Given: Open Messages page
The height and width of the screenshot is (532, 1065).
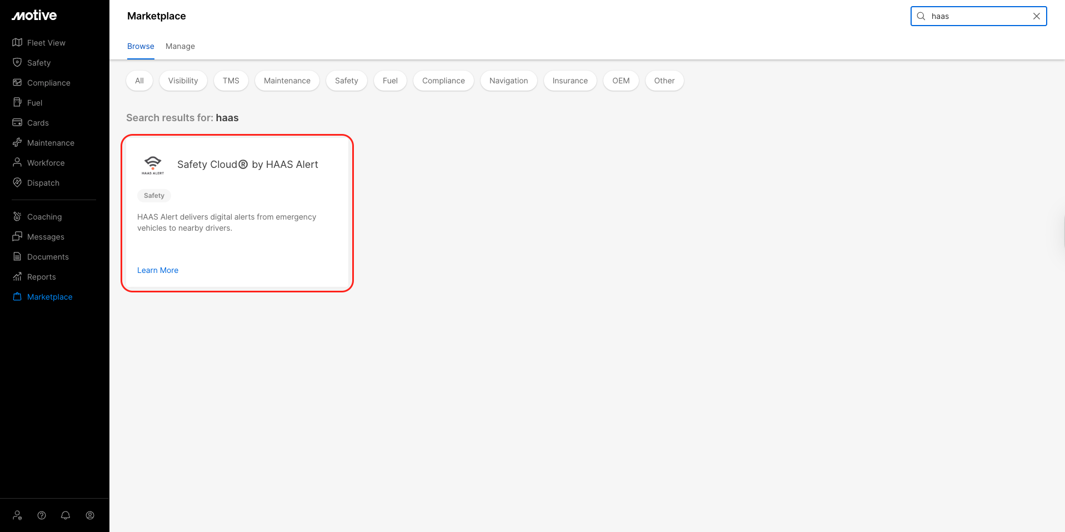Looking at the screenshot, I should 46,237.
